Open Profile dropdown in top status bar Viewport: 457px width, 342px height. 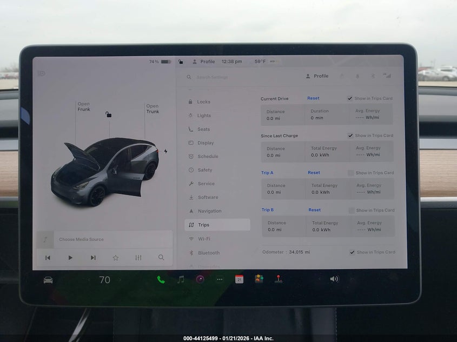[204, 62]
